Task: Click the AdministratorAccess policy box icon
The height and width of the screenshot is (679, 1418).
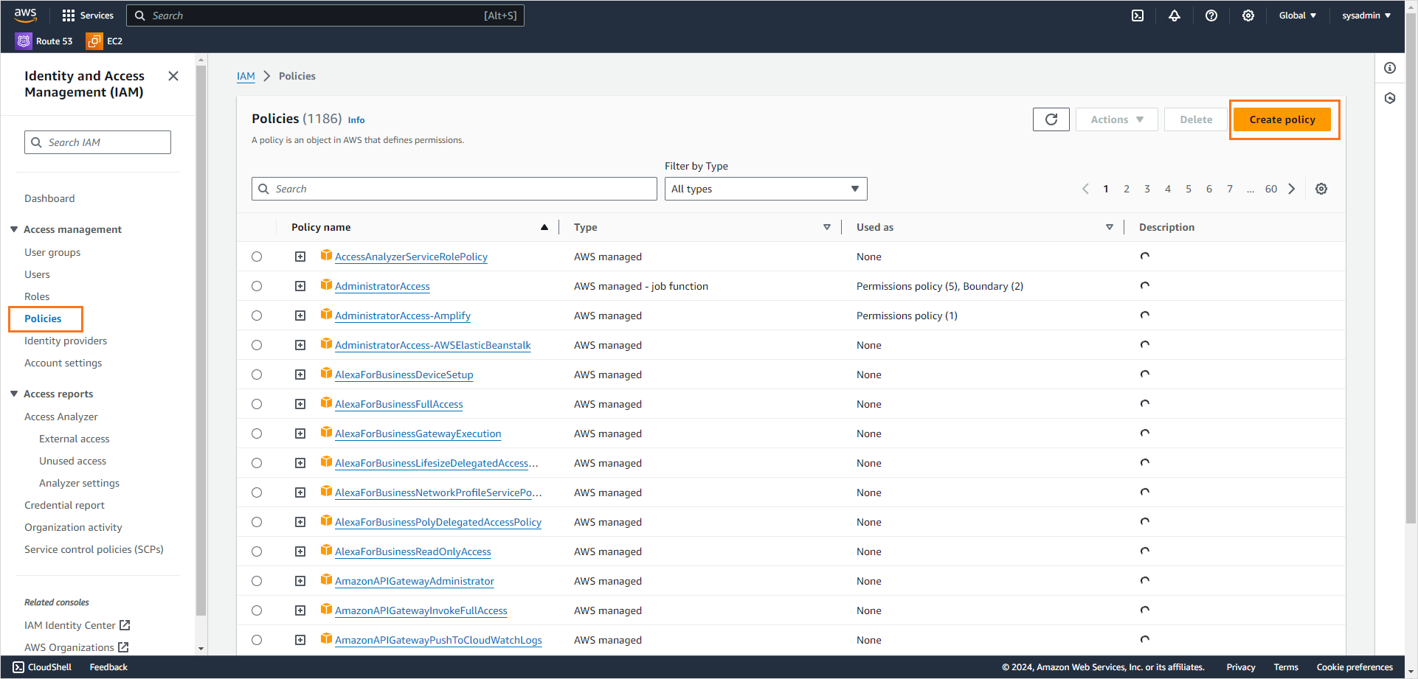Action: [x=326, y=285]
